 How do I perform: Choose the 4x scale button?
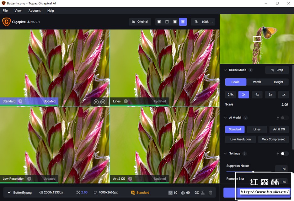point(257,95)
